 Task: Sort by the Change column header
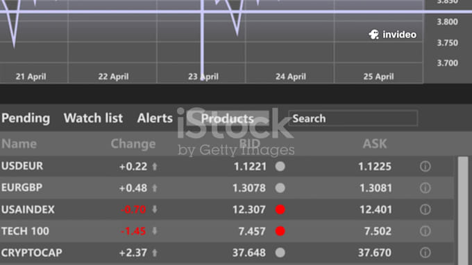[x=133, y=144]
